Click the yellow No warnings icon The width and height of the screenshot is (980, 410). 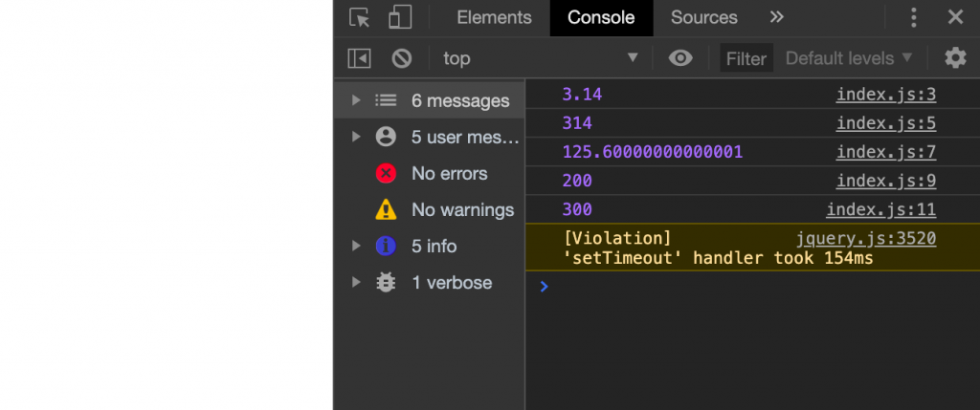[x=387, y=210]
